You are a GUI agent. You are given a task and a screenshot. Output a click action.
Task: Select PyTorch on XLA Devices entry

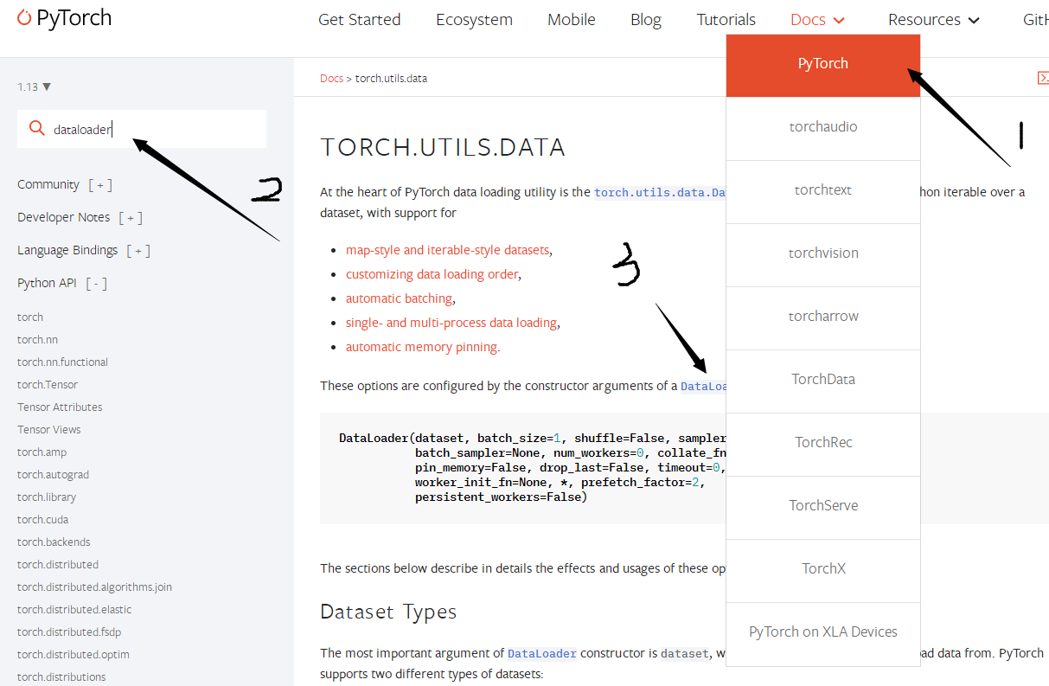pos(823,633)
